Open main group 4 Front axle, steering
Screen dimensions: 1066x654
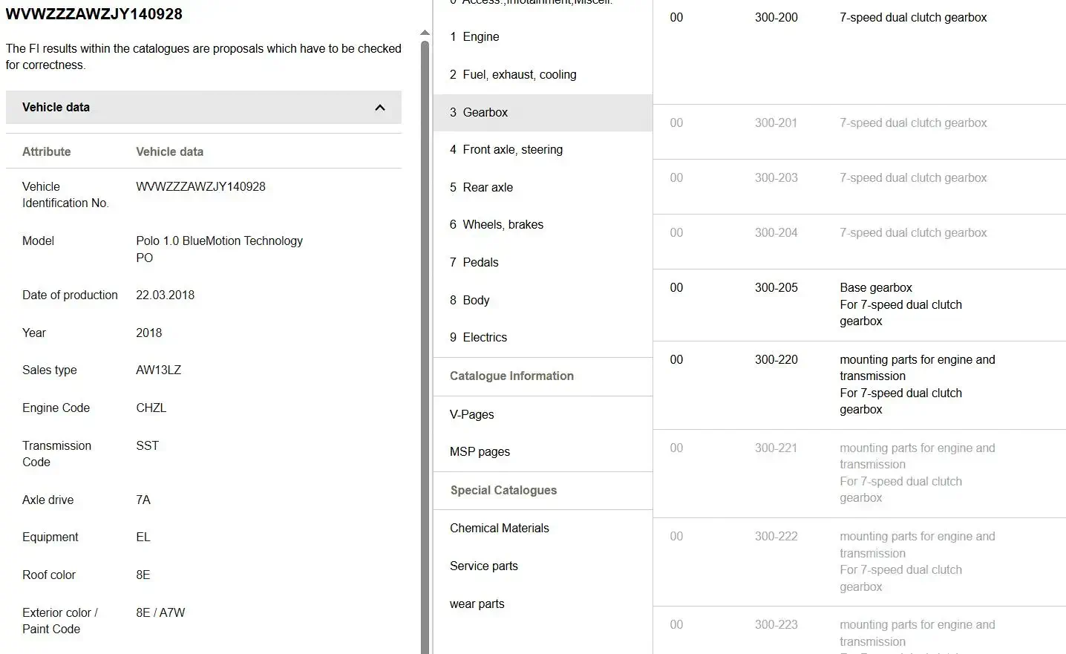click(543, 150)
